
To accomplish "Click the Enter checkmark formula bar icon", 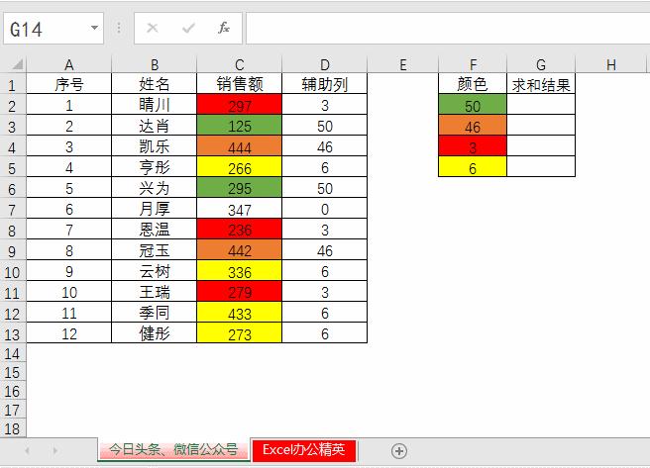I will 188,28.
